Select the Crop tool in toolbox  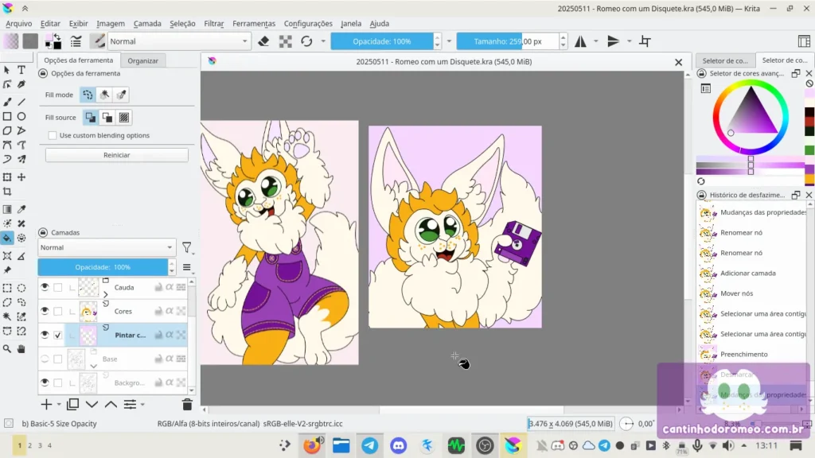tap(7, 192)
